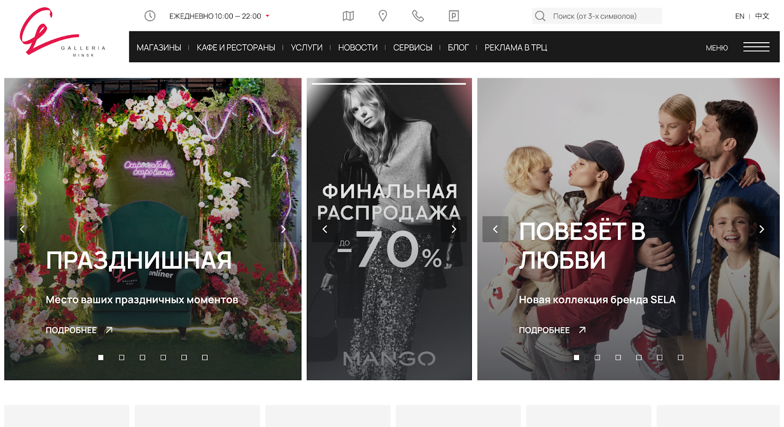Open the mall floor map icon
784x427 pixels.
pyautogui.click(x=348, y=16)
